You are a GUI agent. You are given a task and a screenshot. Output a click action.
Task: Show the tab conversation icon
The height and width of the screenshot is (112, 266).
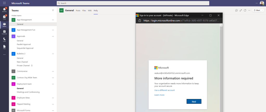tap(236, 10)
